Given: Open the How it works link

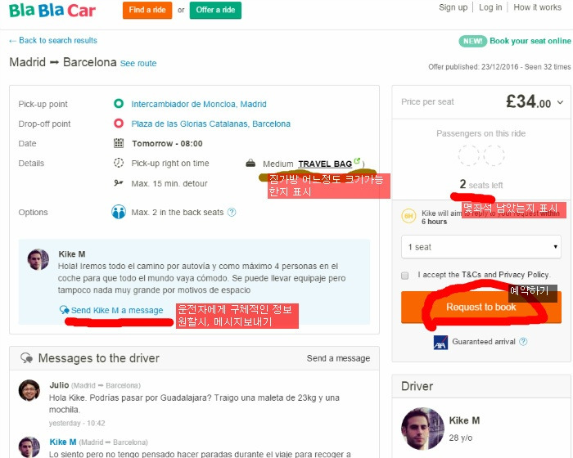Looking at the screenshot, I should point(537,7).
